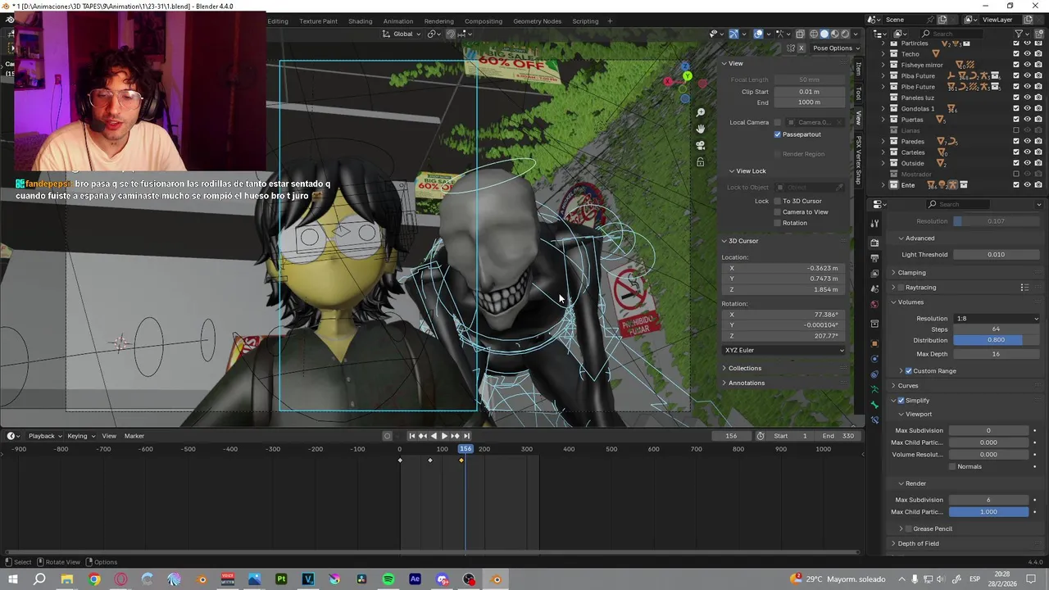The width and height of the screenshot is (1049, 590).
Task: Toggle viewport overlays button
Action: (759, 34)
